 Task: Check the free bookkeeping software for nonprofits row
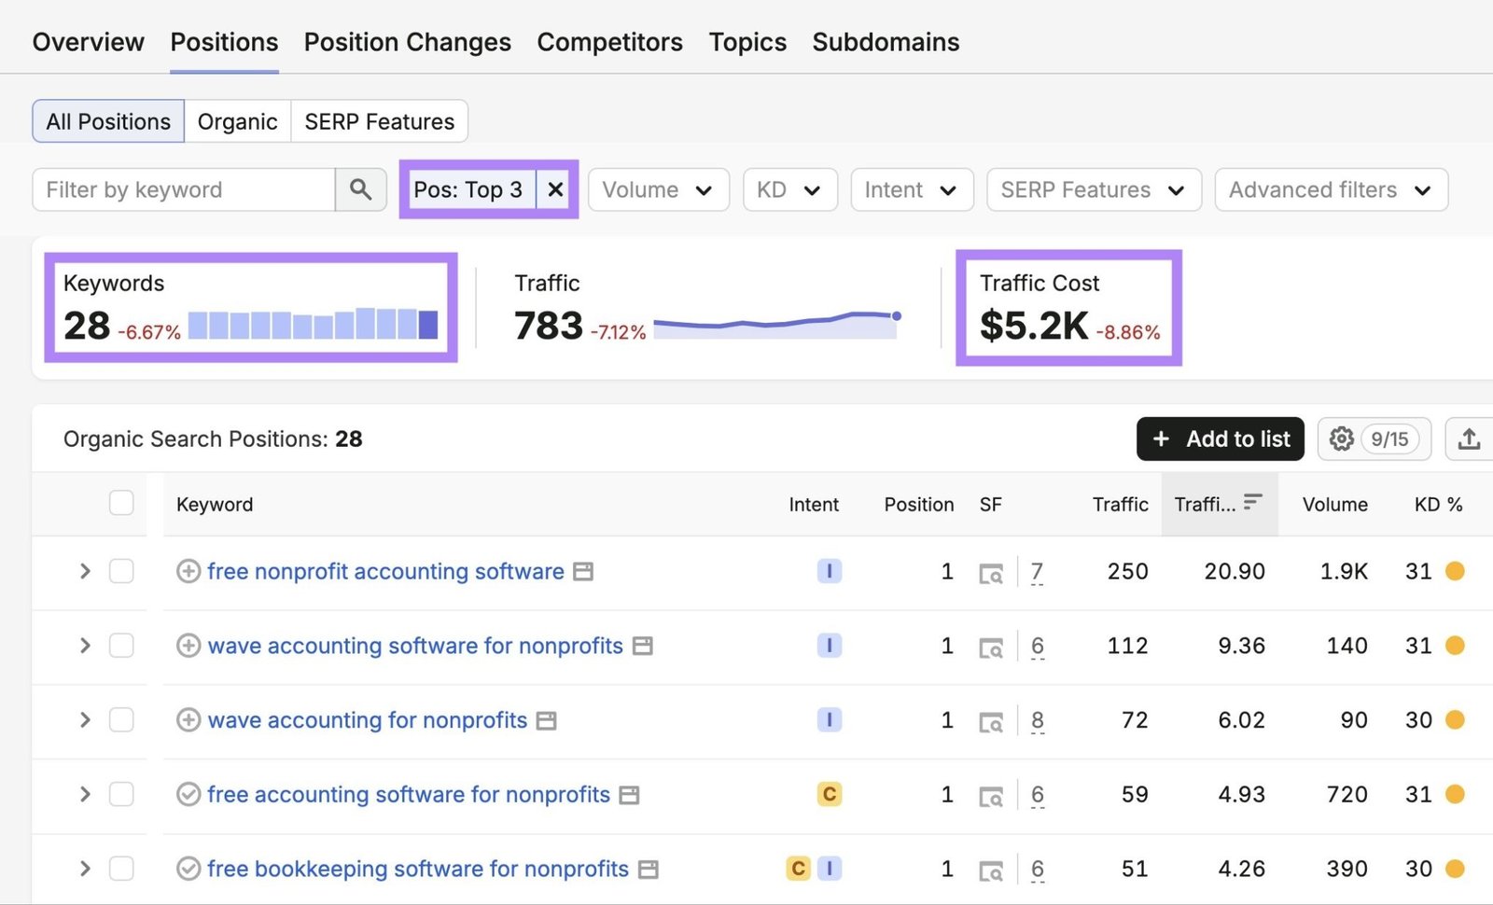(121, 869)
